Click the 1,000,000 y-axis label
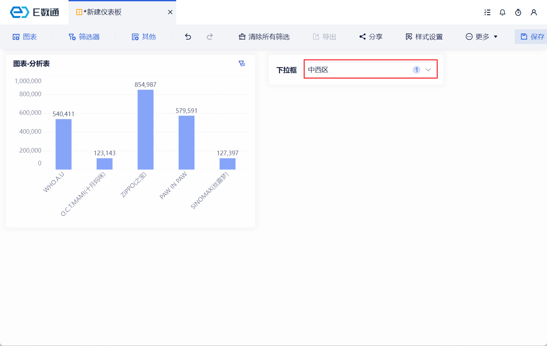Viewport: 547px width, 346px height. (x=28, y=81)
